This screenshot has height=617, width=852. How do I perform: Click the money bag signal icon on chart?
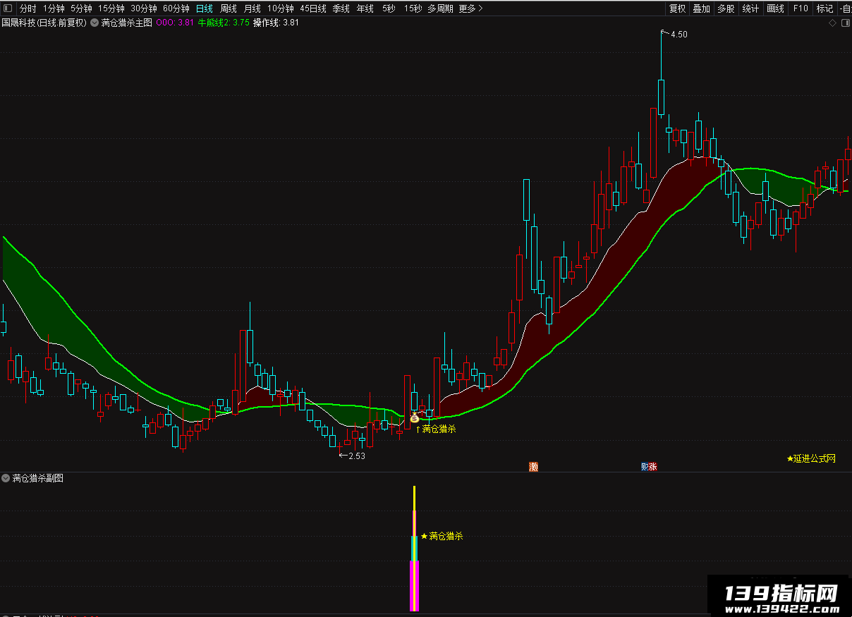[414, 418]
